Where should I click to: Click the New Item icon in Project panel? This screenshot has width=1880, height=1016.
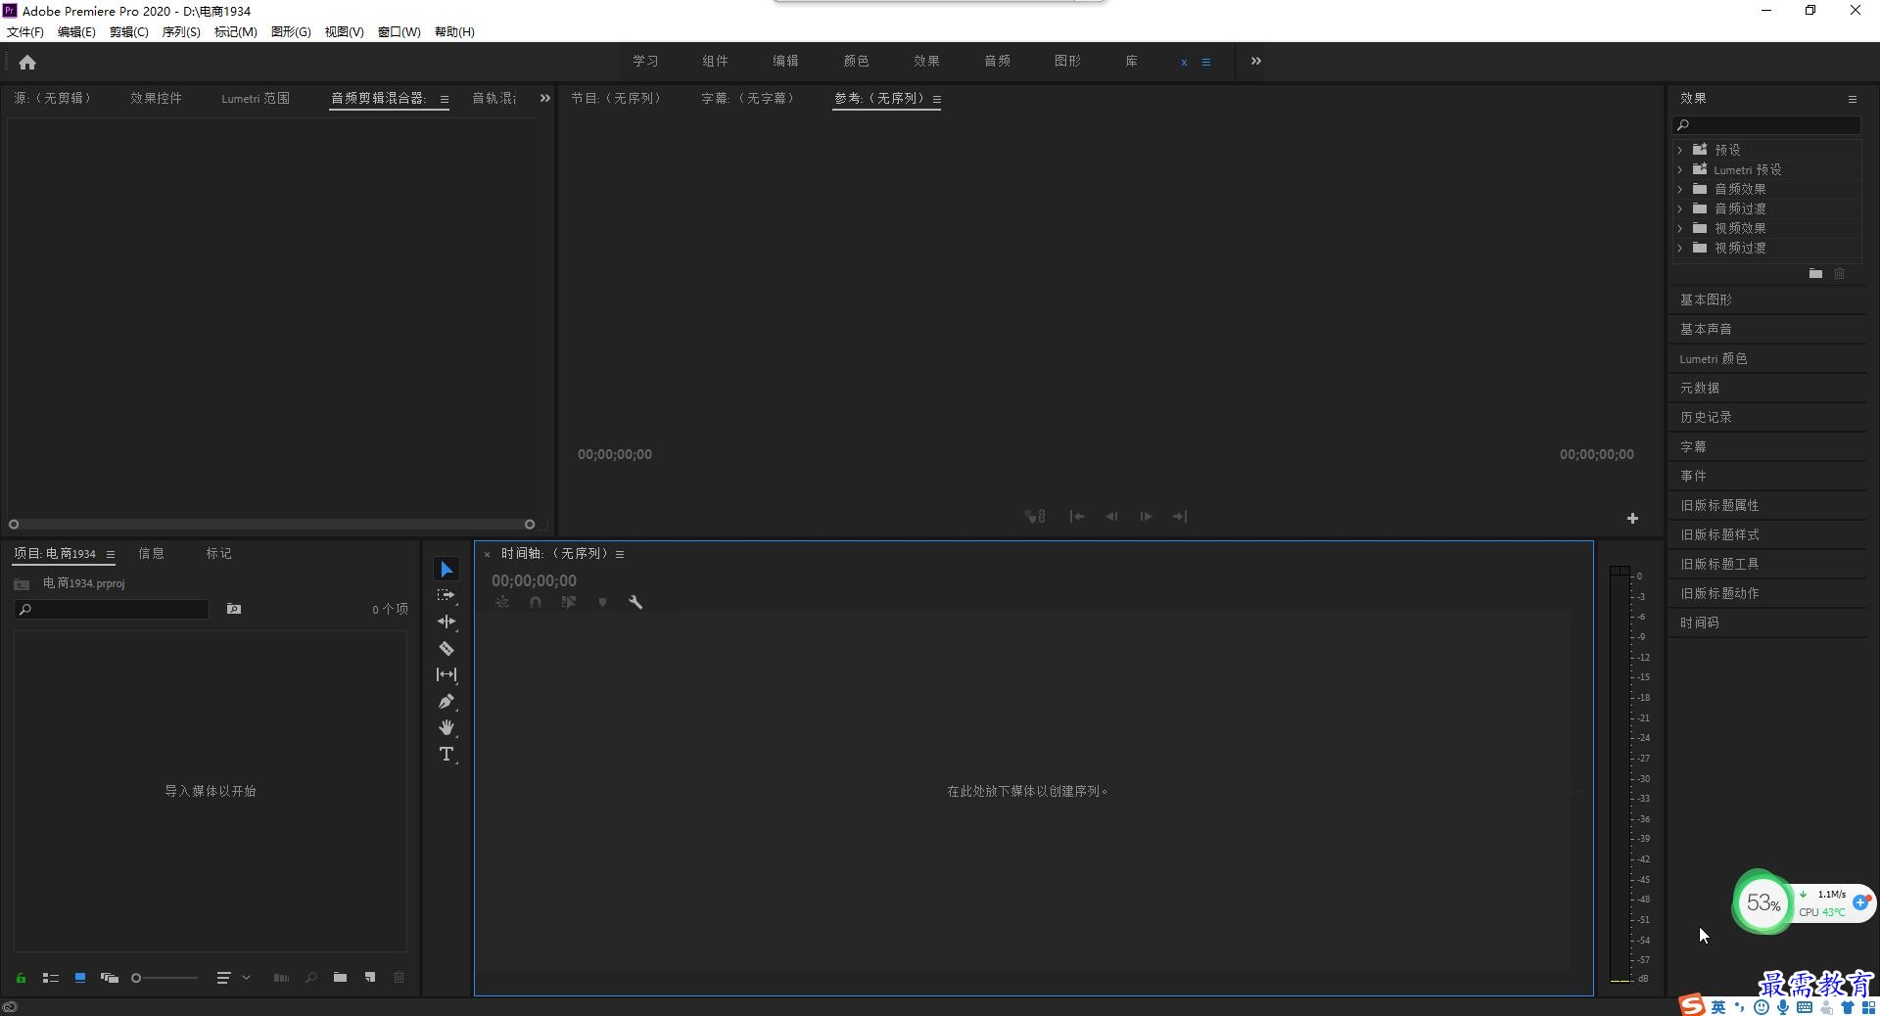370,977
